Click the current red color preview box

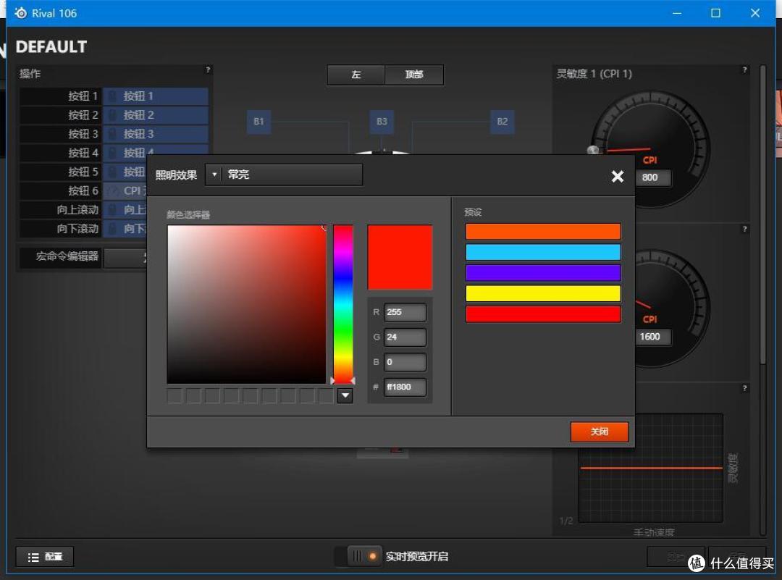pos(400,257)
